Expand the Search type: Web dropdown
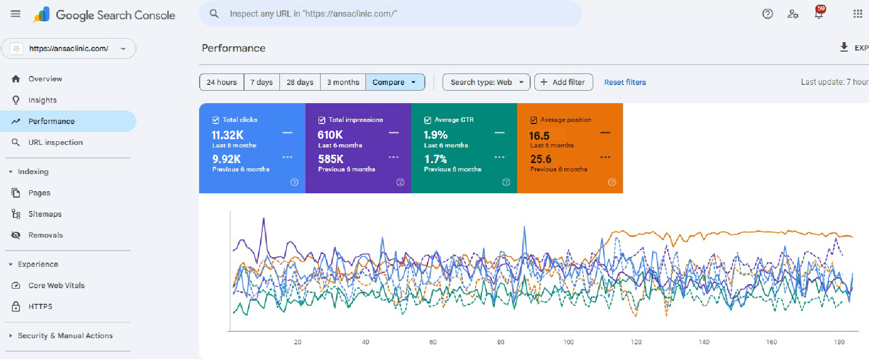 tap(486, 82)
